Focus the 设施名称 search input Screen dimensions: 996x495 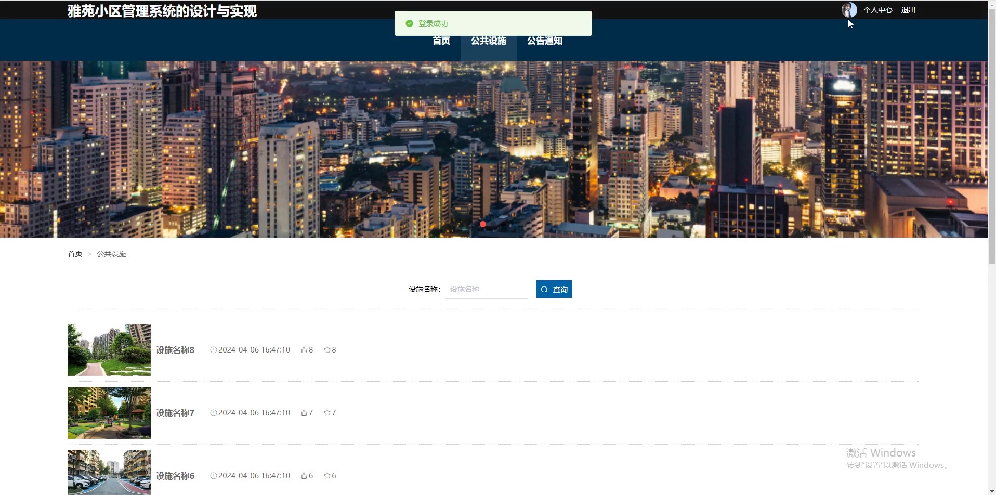tap(487, 289)
